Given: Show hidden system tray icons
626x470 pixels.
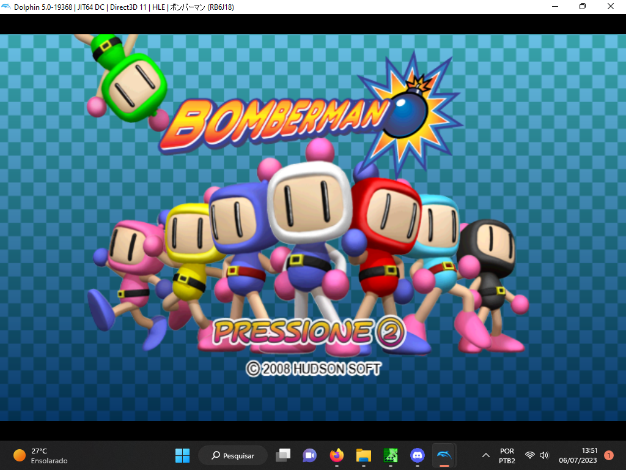Looking at the screenshot, I should pyautogui.click(x=486, y=455).
